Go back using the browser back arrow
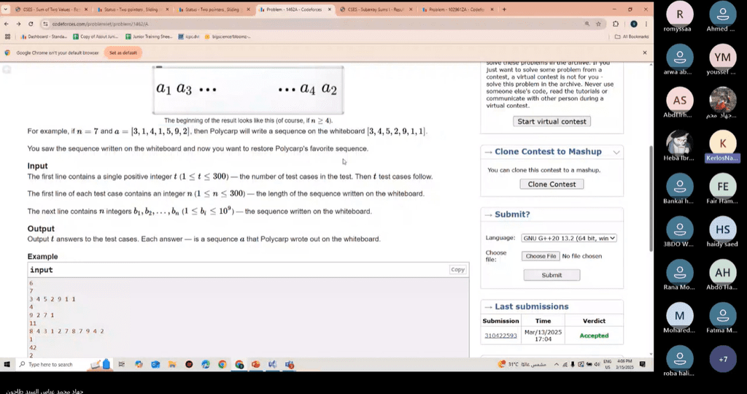This screenshot has width=747, height=394. [x=6, y=24]
